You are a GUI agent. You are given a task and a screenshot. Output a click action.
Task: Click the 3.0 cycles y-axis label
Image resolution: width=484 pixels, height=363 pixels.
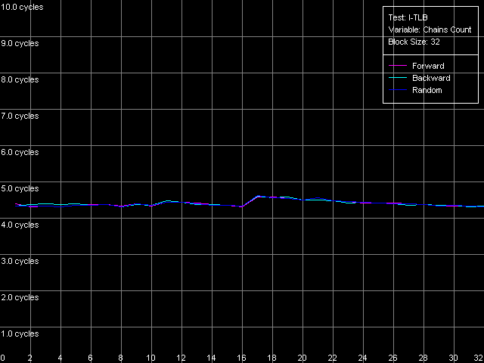20,261
